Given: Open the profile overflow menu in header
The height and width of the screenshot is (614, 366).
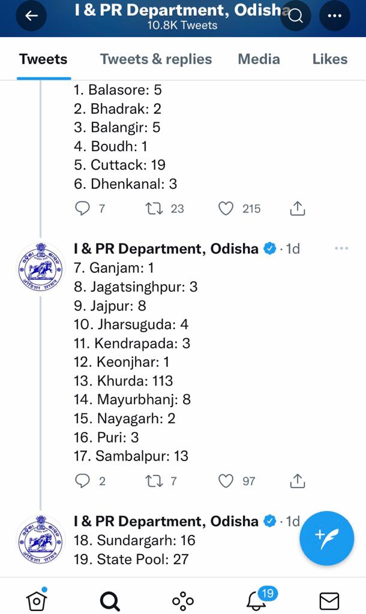Looking at the screenshot, I should 334,17.
